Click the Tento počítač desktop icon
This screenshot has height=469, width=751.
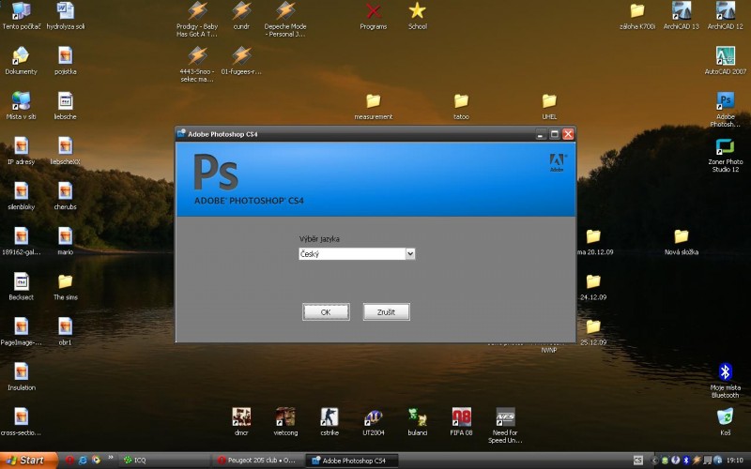point(21,11)
